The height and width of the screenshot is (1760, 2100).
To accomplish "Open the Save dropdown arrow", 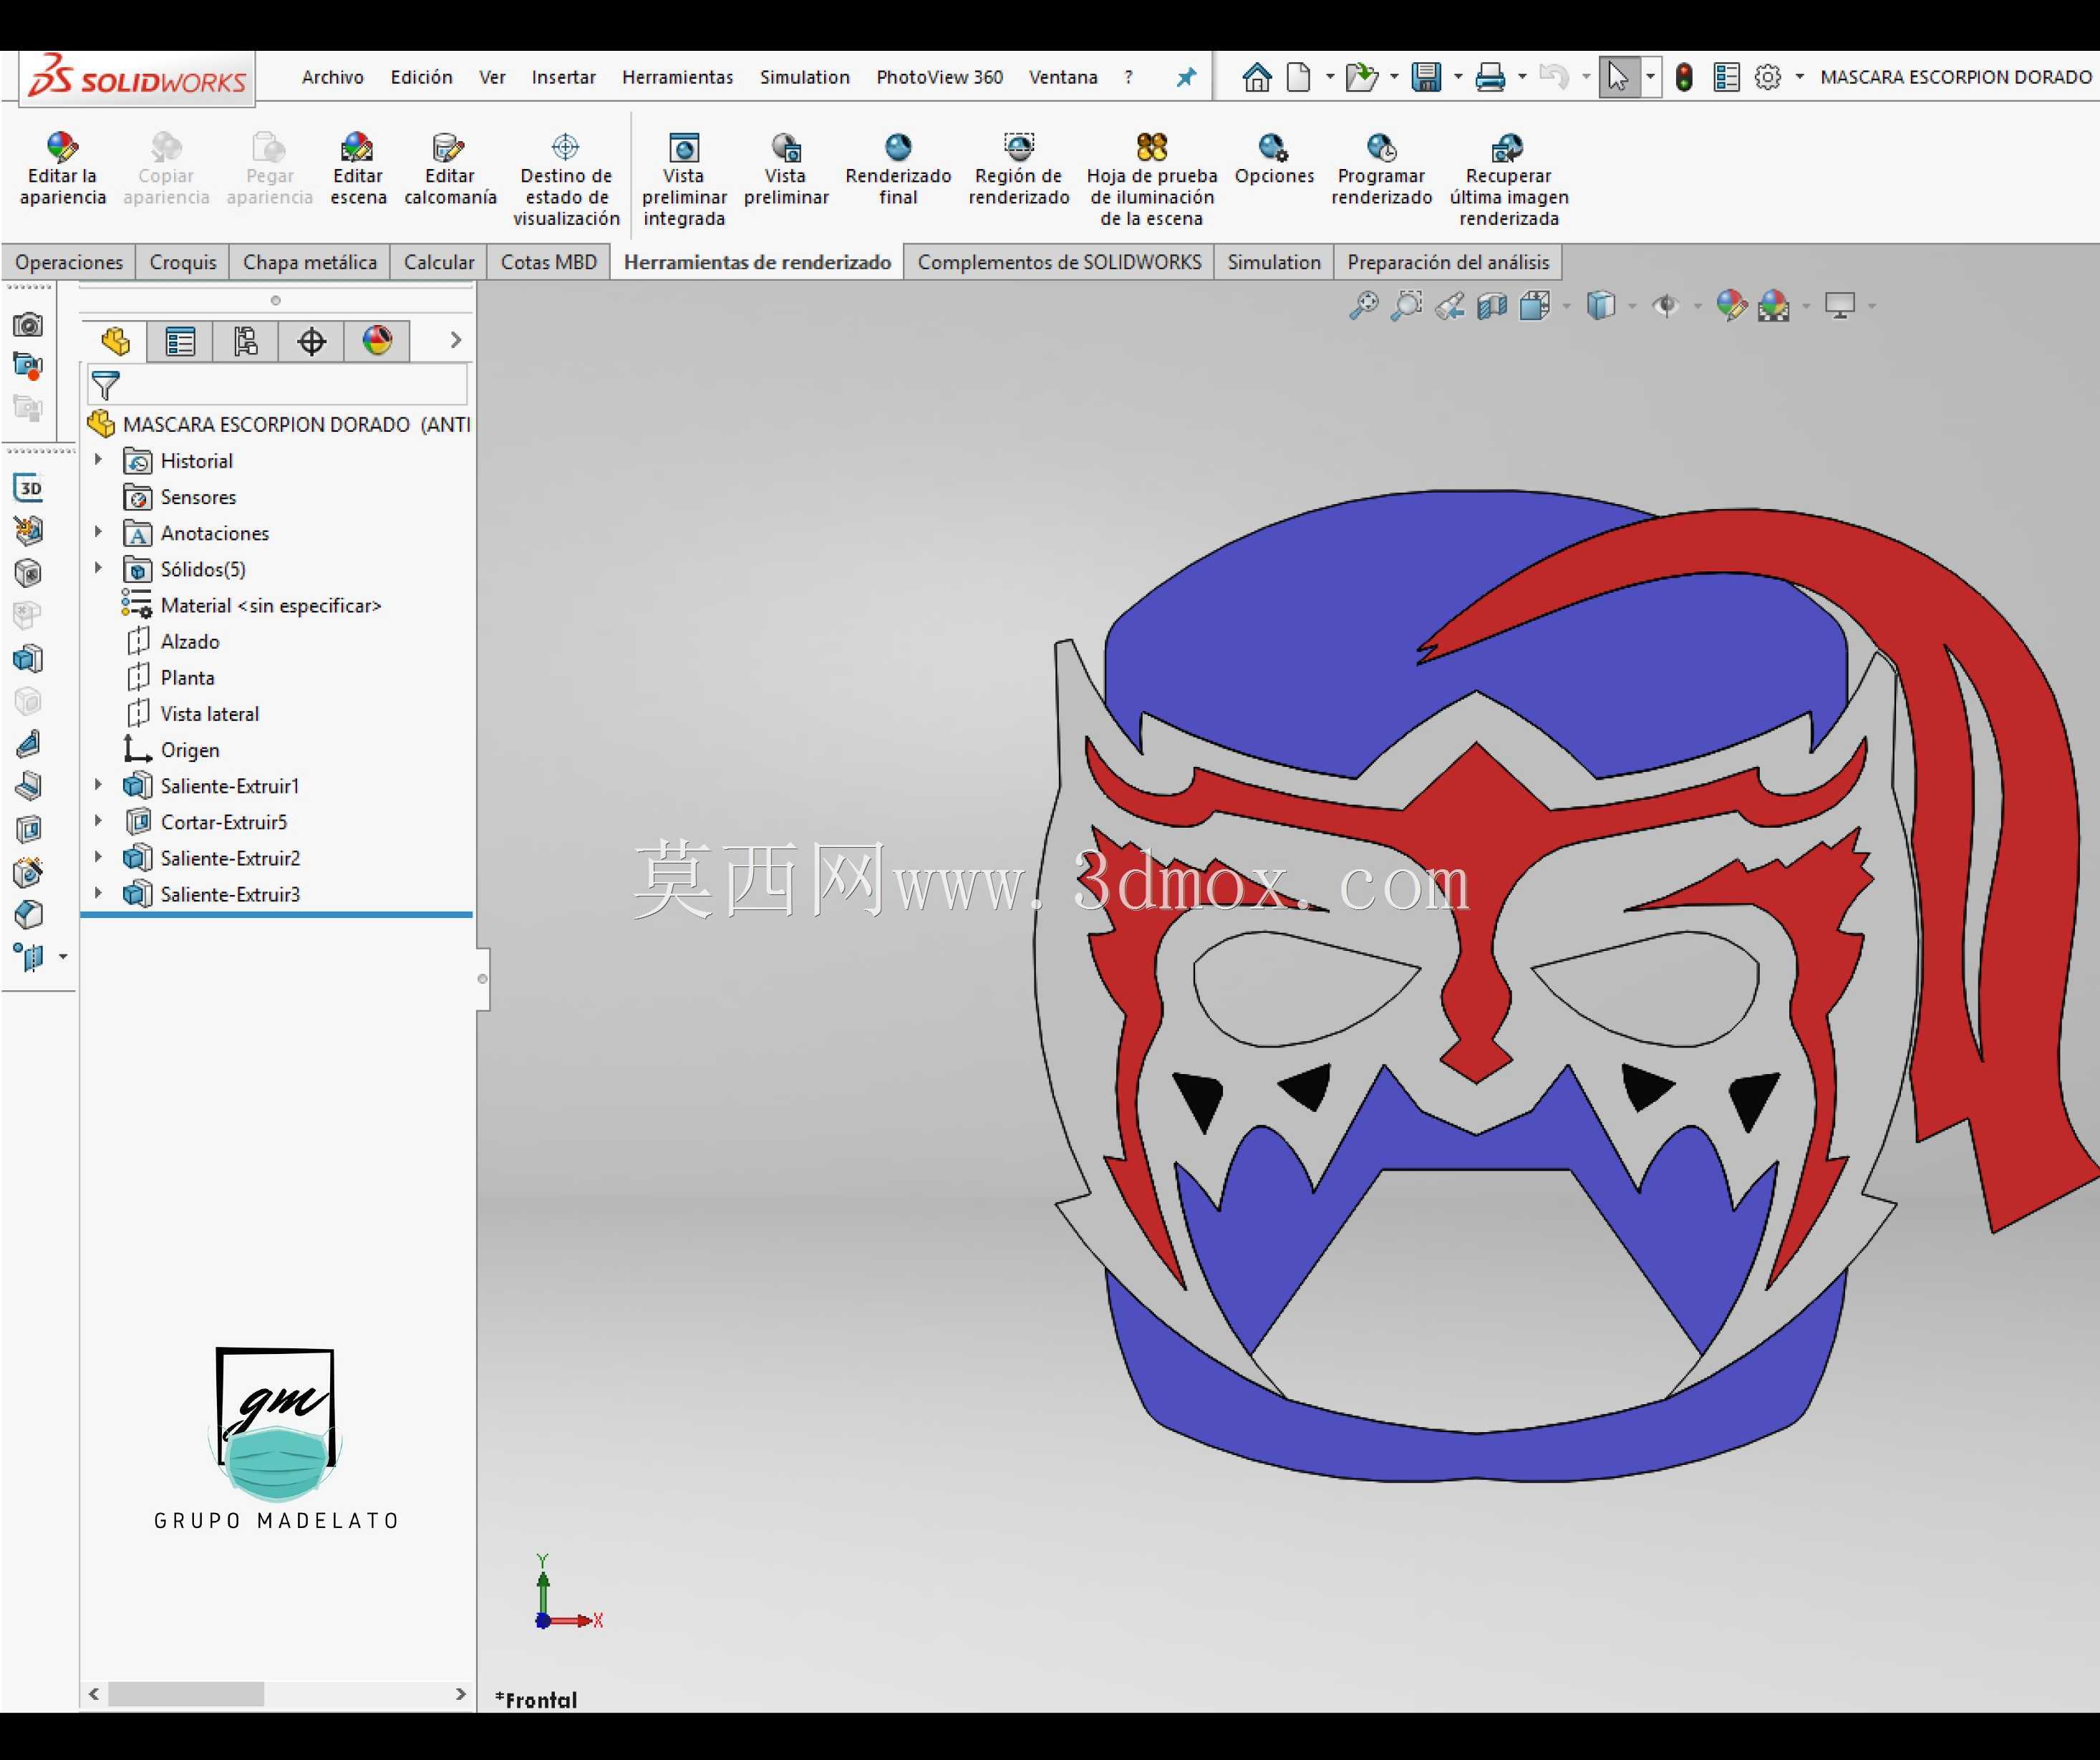I will [x=1458, y=77].
